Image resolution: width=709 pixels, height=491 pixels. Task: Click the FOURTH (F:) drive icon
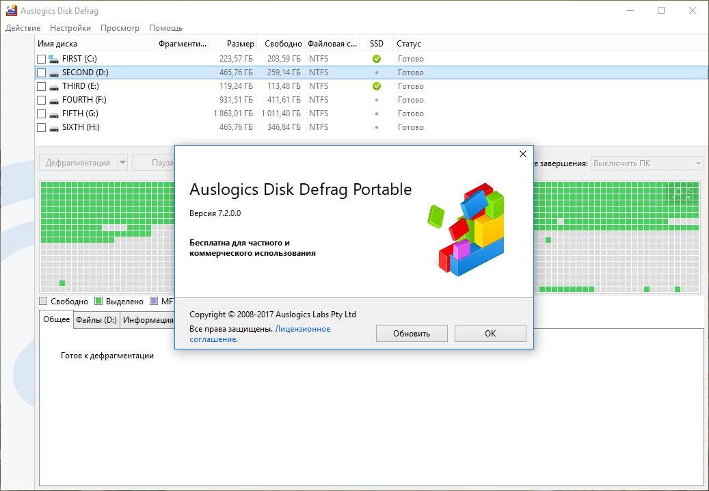[x=54, y=100]
